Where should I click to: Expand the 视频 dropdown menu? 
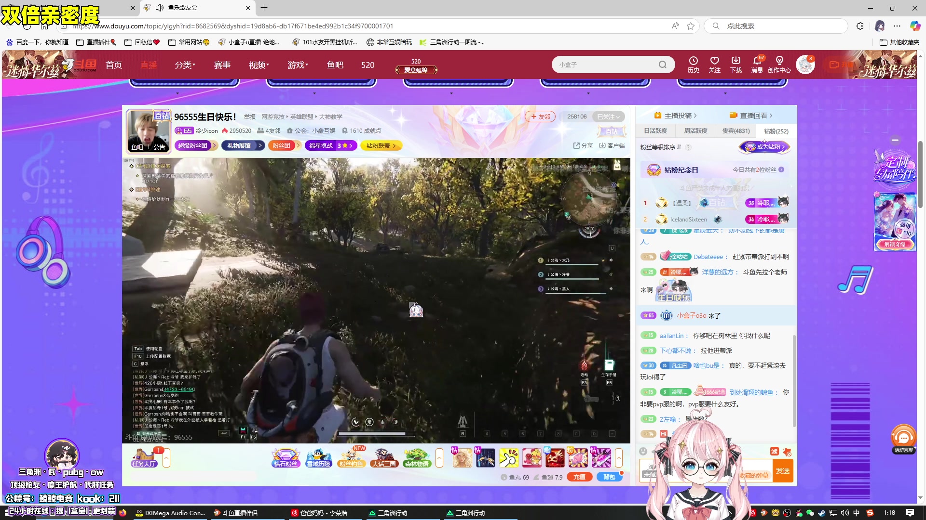[259, 65]
